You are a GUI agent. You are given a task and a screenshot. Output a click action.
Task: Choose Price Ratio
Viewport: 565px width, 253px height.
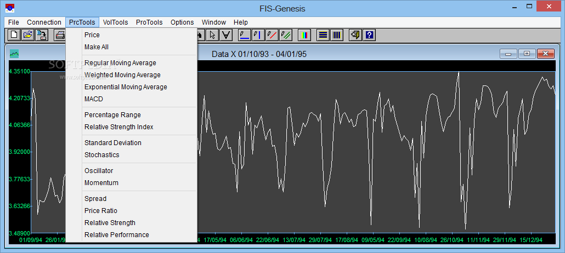pyautogui.click(x=132, y=210)
